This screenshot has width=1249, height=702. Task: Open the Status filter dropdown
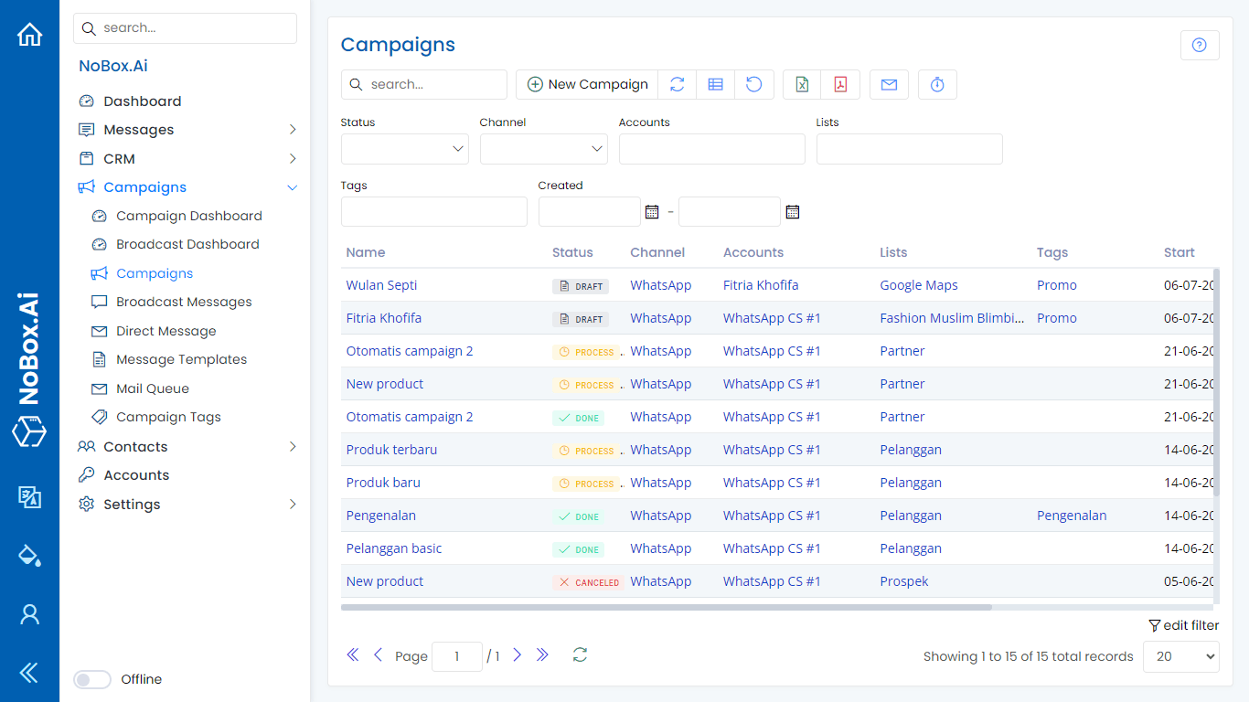click(404, 148)
